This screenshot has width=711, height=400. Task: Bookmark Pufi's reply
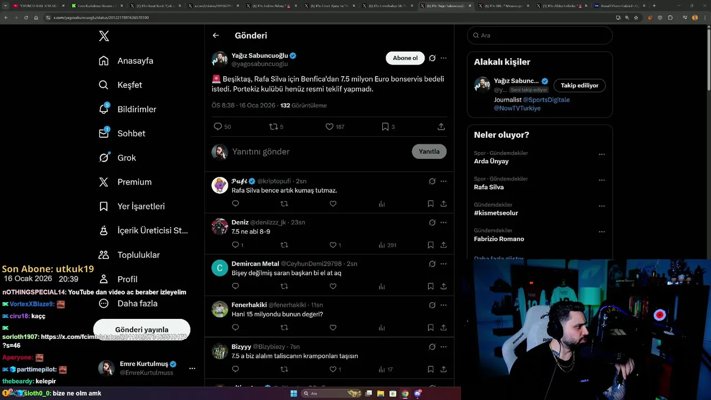[x=430, y=204]
